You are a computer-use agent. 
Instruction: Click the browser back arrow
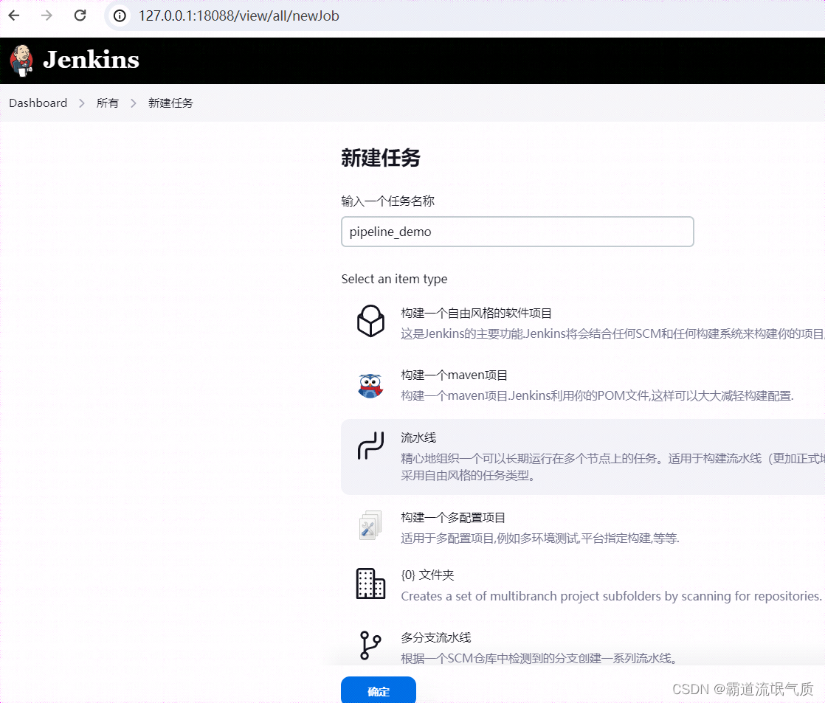click(14, 15)
